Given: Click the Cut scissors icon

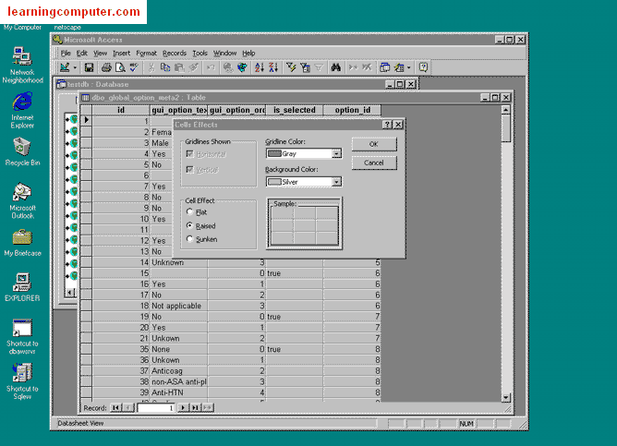Looking at the screenshot, I should pos(151,67).
